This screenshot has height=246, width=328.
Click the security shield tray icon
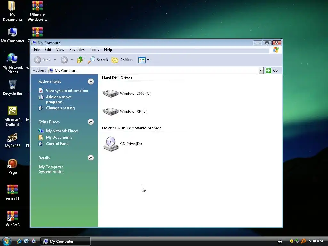(x=291, y=241)
